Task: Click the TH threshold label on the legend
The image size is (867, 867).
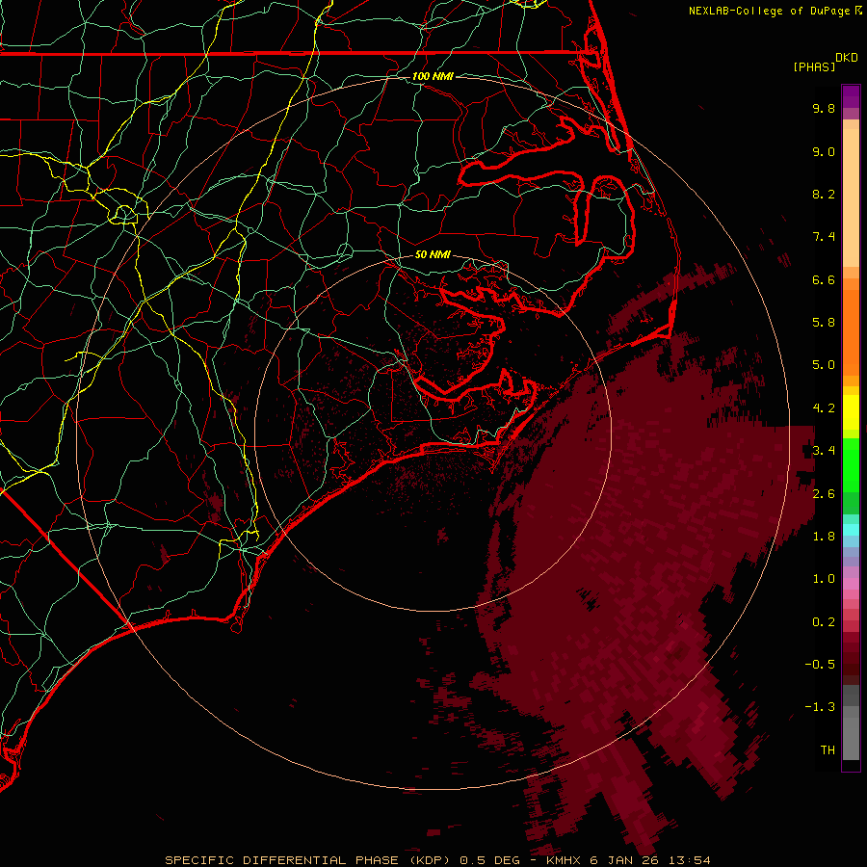Action: [x=828, y=750]
